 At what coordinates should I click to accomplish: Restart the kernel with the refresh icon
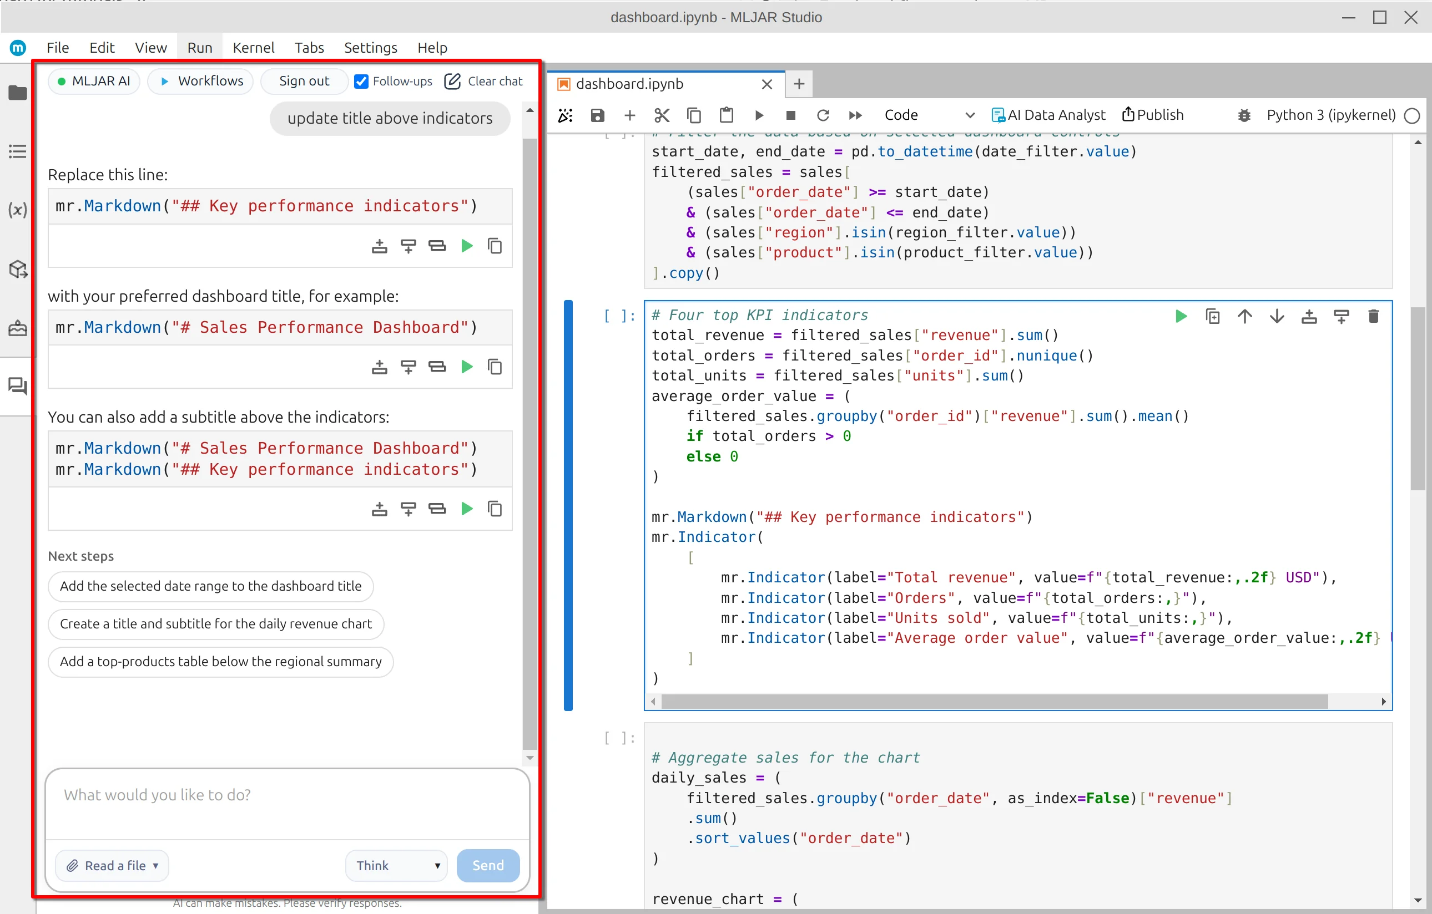[823, 115]
